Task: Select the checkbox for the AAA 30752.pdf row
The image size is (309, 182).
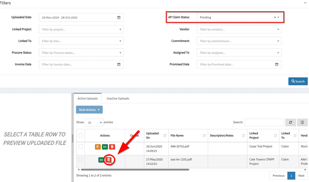Action: tap(80, 147)
